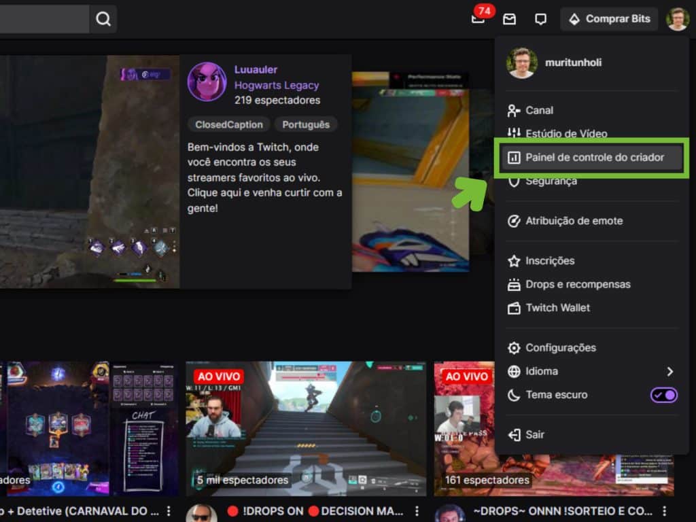This screenshot has width=696, height=522.
Task: Open the chat bubble icon
Action: click(x=540, y=19)
